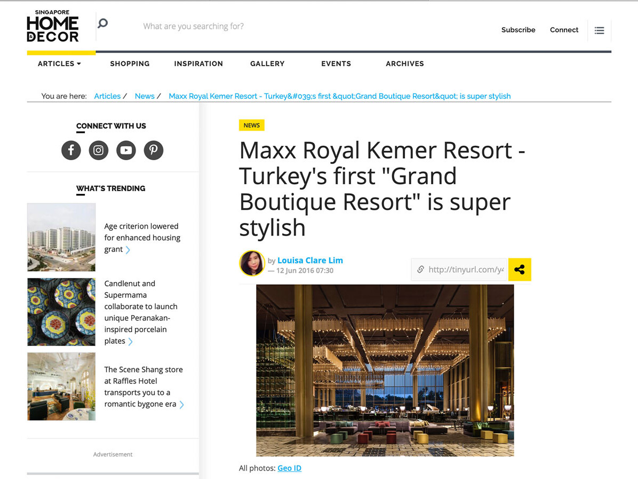The height and width of the screenshot is (479, 638).
Task: Open the Archives menu item
Action: click(405, 64)
